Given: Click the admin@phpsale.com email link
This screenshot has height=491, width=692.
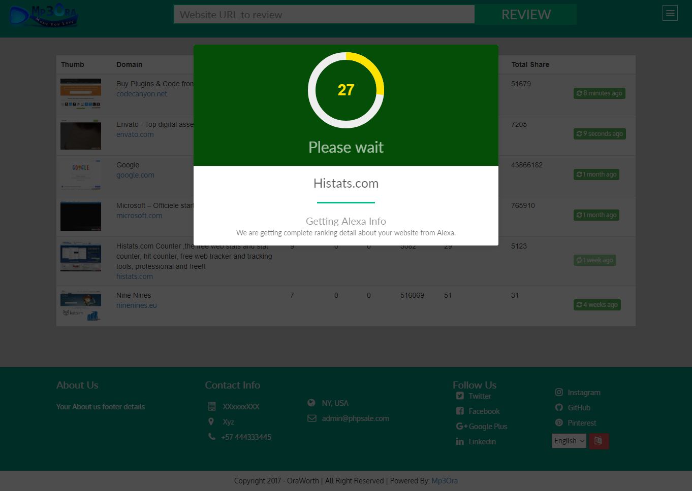Looking at the screenshot, I should click(x=356, y=418).
